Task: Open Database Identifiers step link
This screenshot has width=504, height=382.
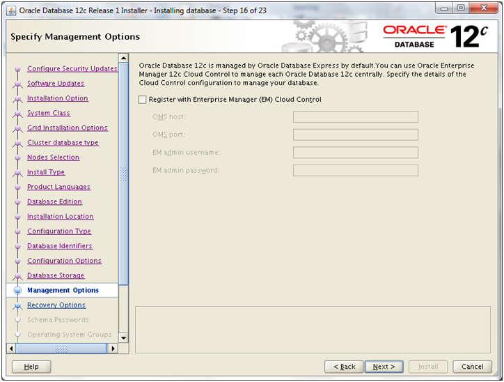Action: pyautogui.click(x=59, y=246)
